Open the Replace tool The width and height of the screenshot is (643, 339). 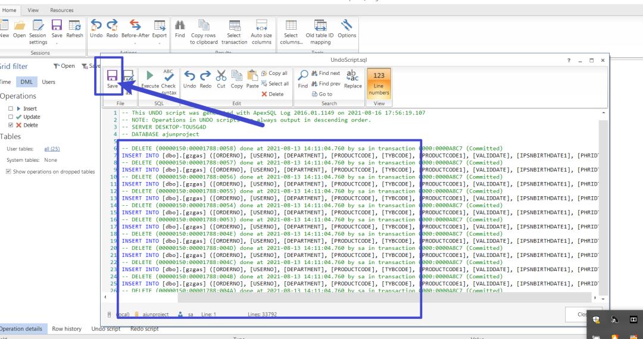(352, 80)
